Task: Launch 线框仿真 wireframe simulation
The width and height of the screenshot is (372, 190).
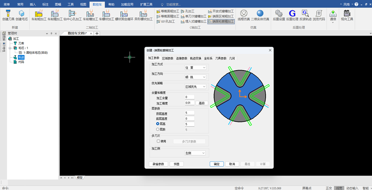Action: 244,13
